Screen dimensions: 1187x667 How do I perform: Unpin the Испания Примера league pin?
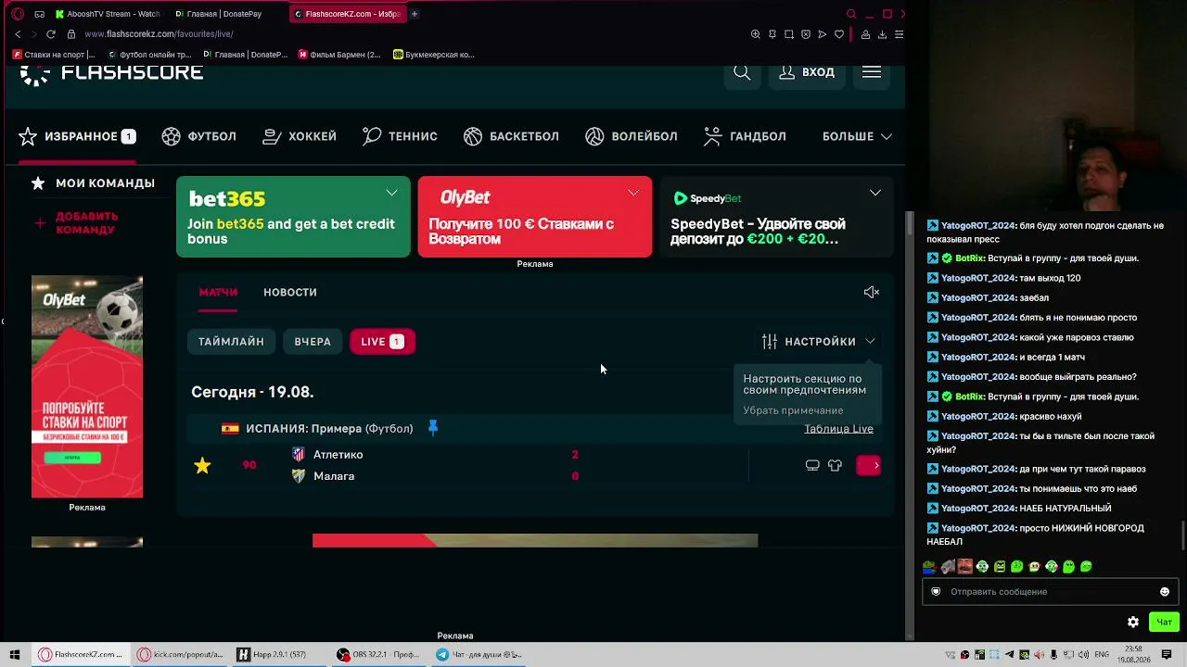433,428
